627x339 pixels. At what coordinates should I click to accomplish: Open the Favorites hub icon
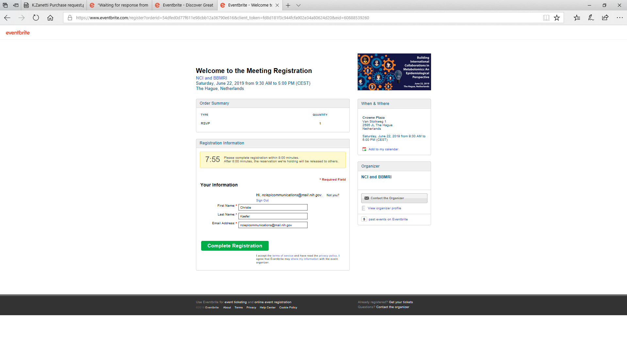coord(577,18)
